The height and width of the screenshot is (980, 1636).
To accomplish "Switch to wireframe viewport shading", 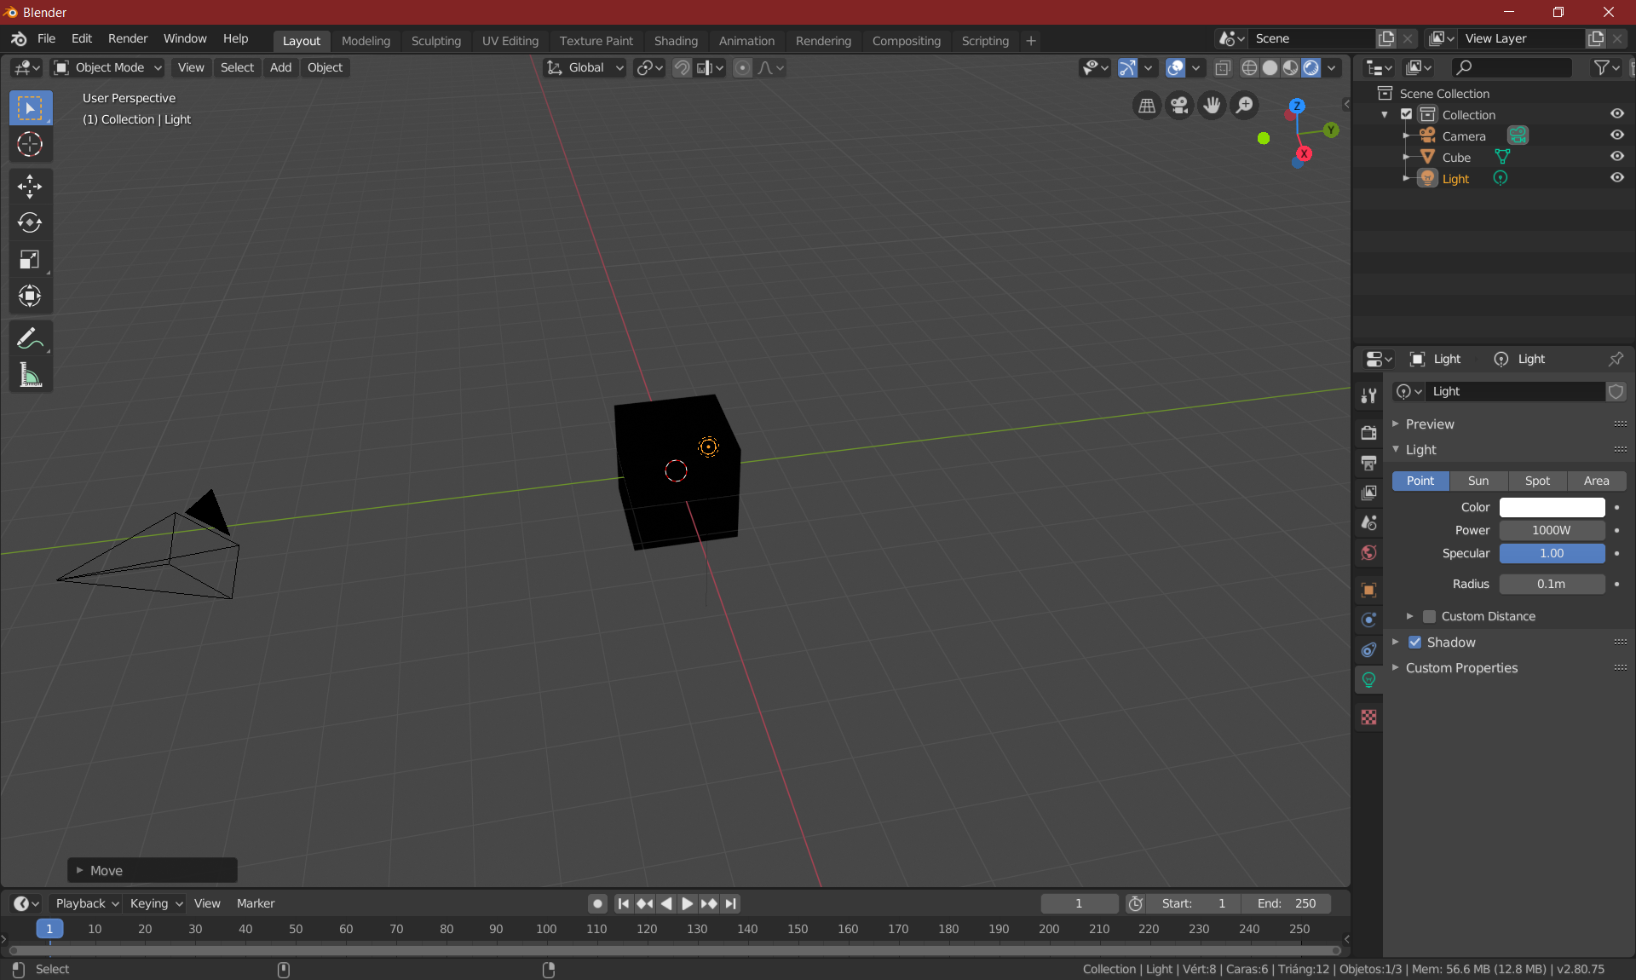I will click(x=1249, y=68).
